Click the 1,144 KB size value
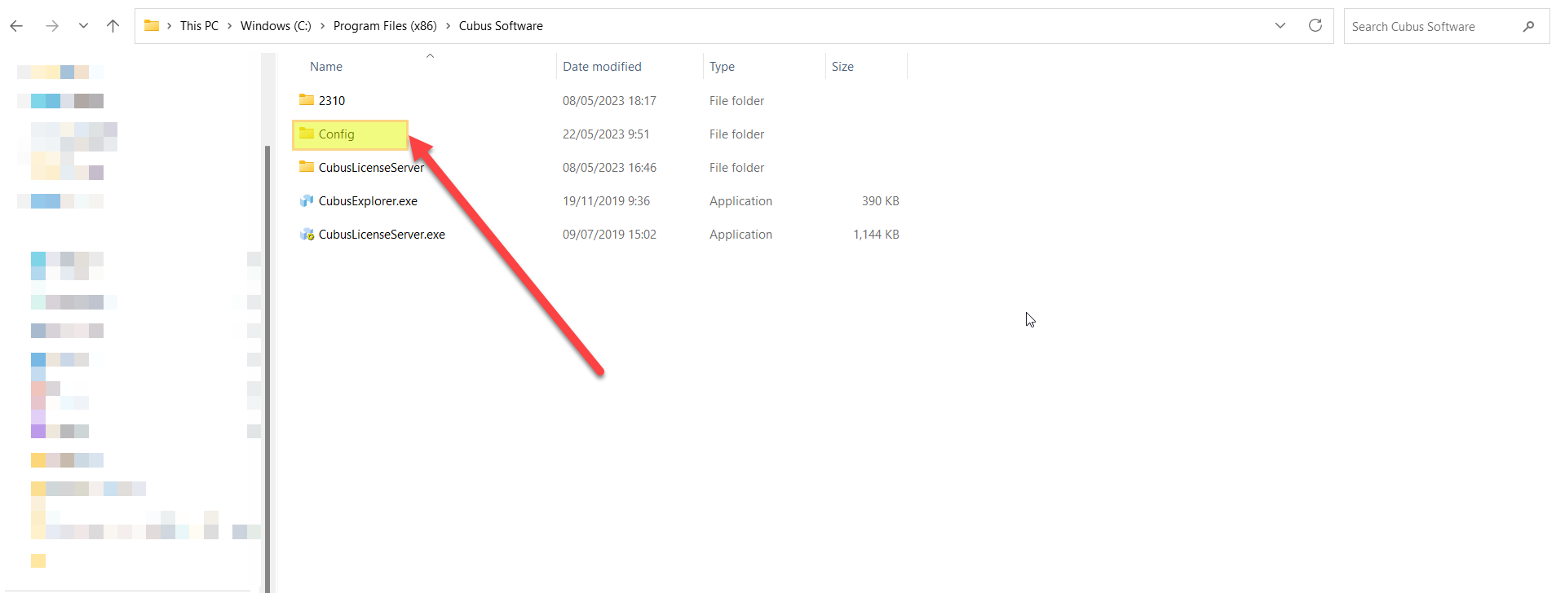This screenshot has height=593, width=1556. point(876,235)
